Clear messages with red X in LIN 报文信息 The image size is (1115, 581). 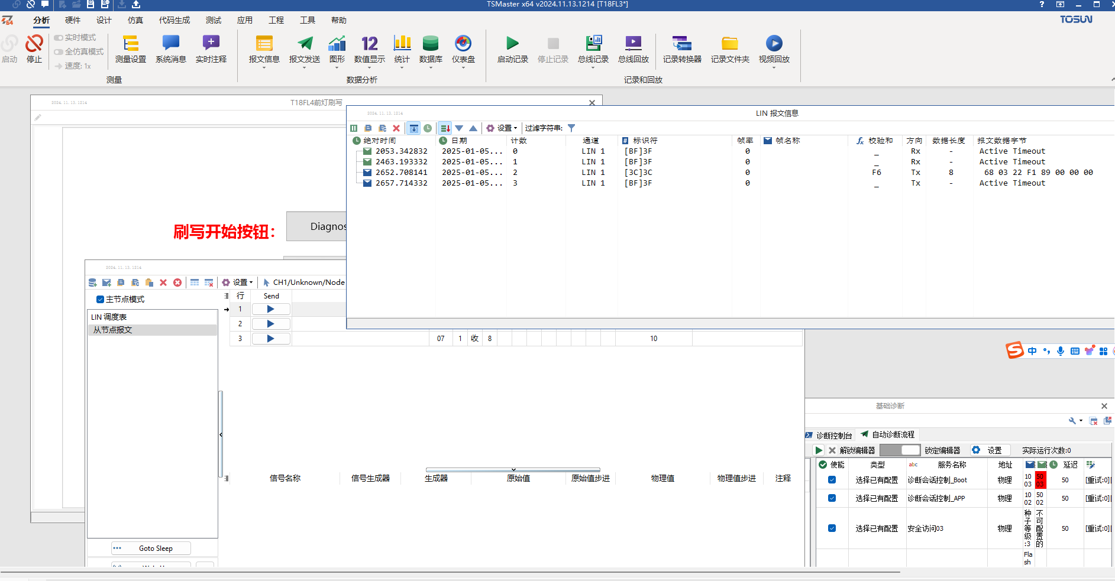396,128
